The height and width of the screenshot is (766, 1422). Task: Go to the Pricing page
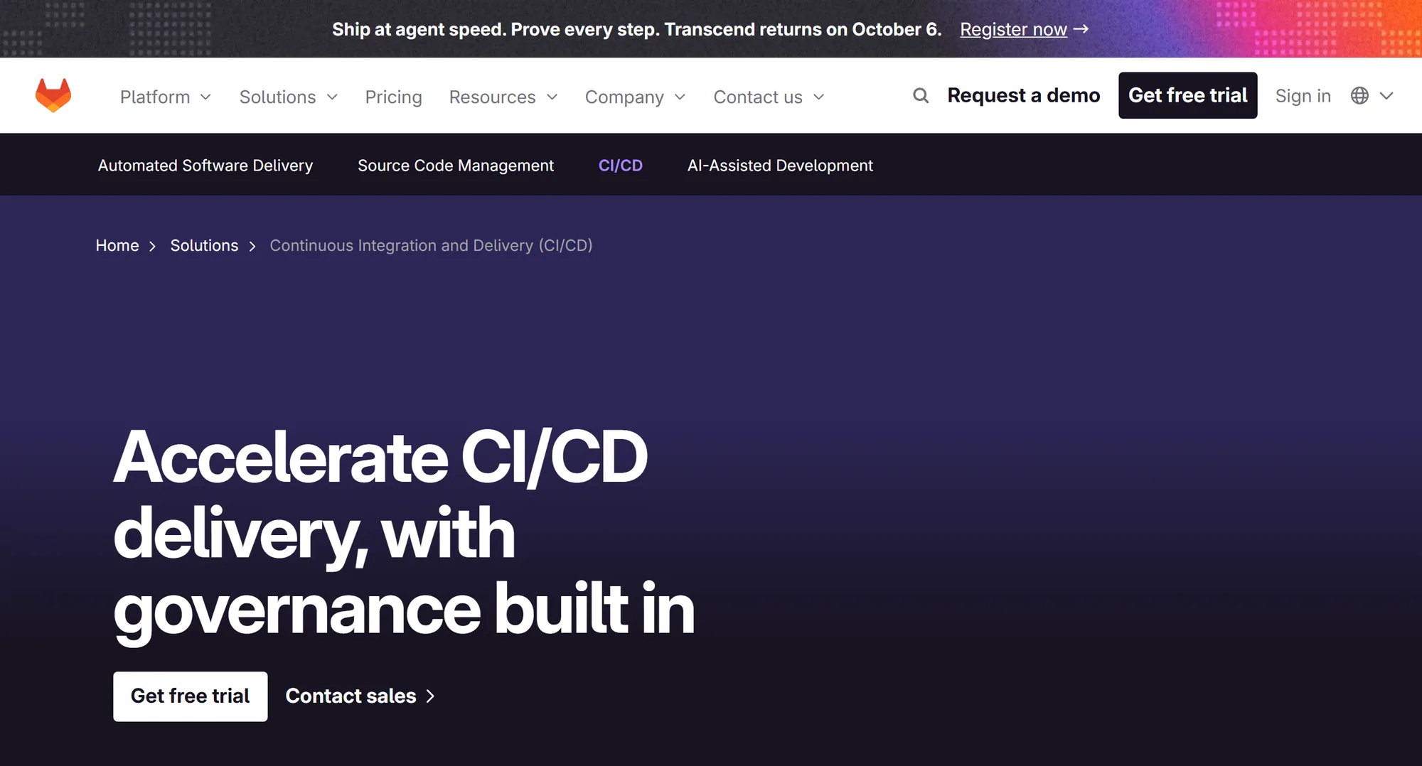tap(393, 97)
